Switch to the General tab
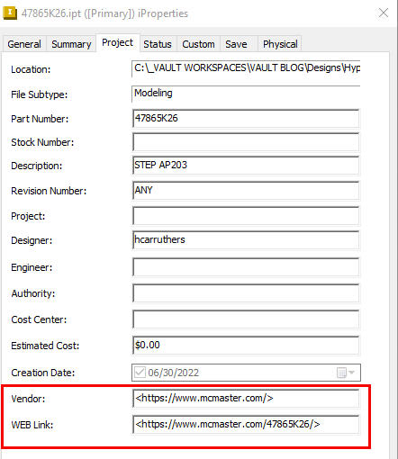Viewport: 398px width, 459px height. coord(24,44)
